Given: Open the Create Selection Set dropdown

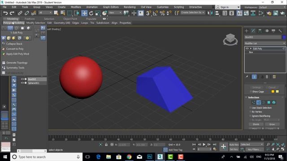Looking at the screenshot, I should [193, 13].
